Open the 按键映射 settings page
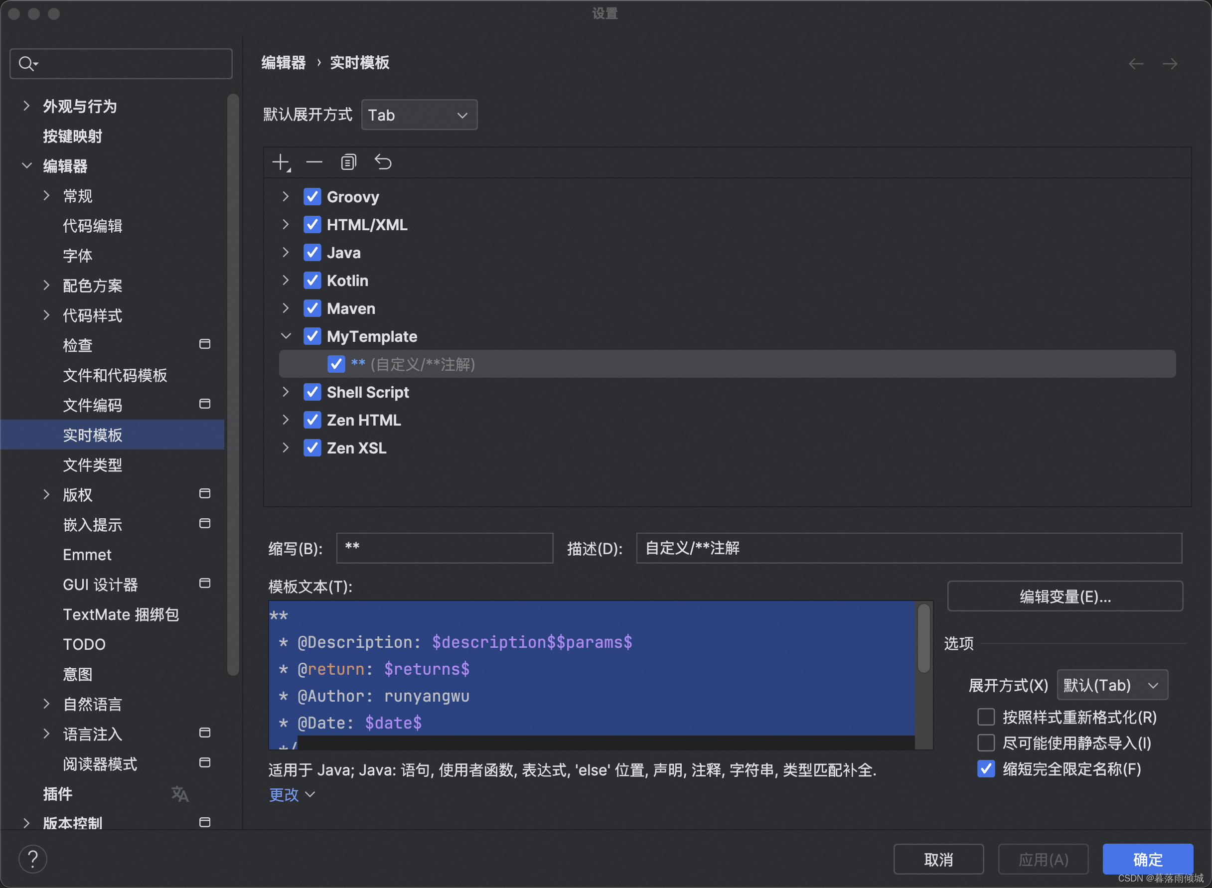 [73, 136]
